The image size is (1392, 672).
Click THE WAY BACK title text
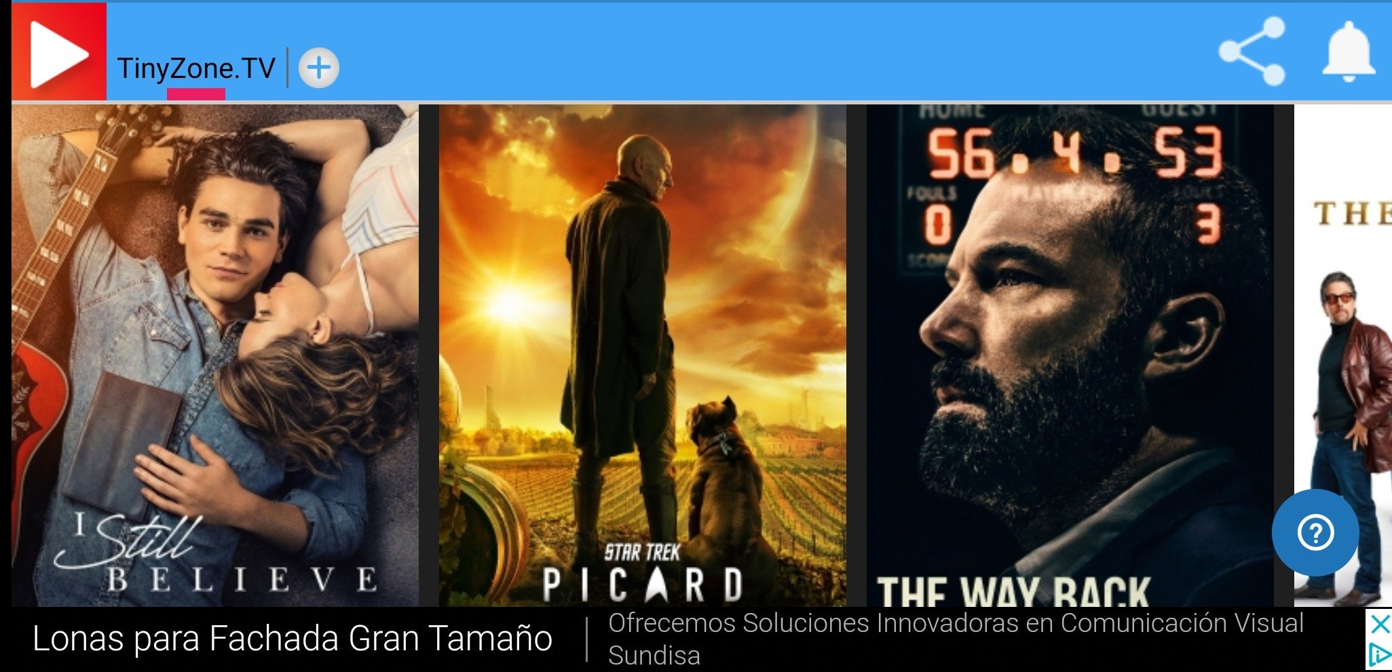[x=1013, y=591]
